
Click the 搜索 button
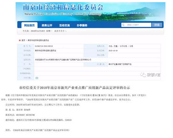[x=157, y=25]
